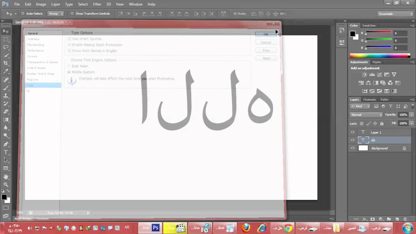Open the Fill slider arrow
Viewport: 416px width, 234px height.
(x=411, y=123)
